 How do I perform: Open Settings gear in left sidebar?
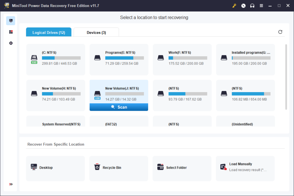coord(11,43)
